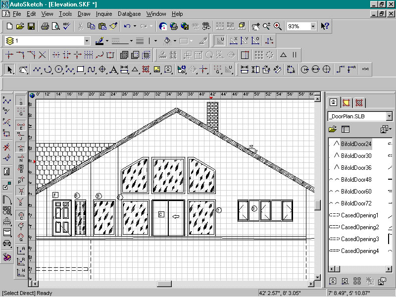This screenshot has height=297, width=396.
Task: Select the BifoldDoor24 symbol
Action: (x=356, y=144)
